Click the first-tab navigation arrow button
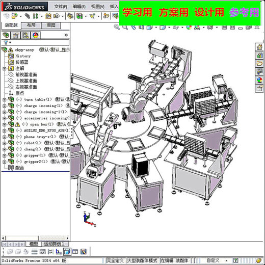 [x=5, y=244]
